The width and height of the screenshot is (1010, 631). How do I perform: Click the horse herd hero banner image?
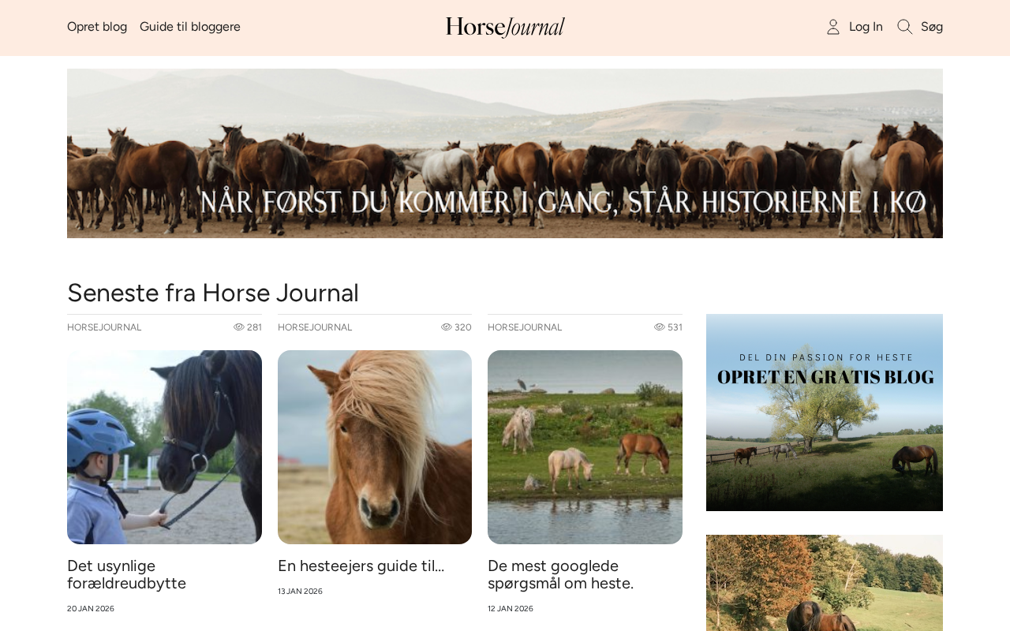pyautogui.click(x=505, y=153)
